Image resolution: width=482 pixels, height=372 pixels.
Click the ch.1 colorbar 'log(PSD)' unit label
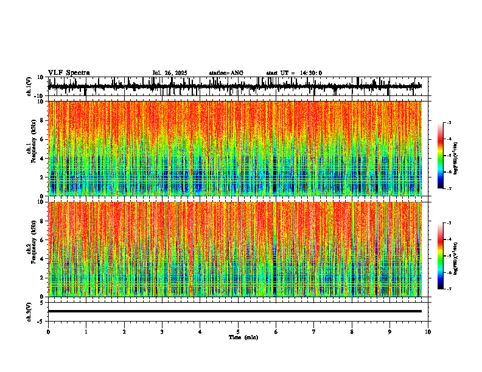[456, 159]
